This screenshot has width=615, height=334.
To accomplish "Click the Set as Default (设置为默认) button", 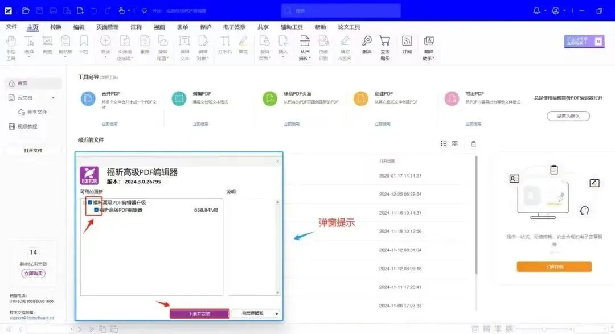I will pos(568,116).
